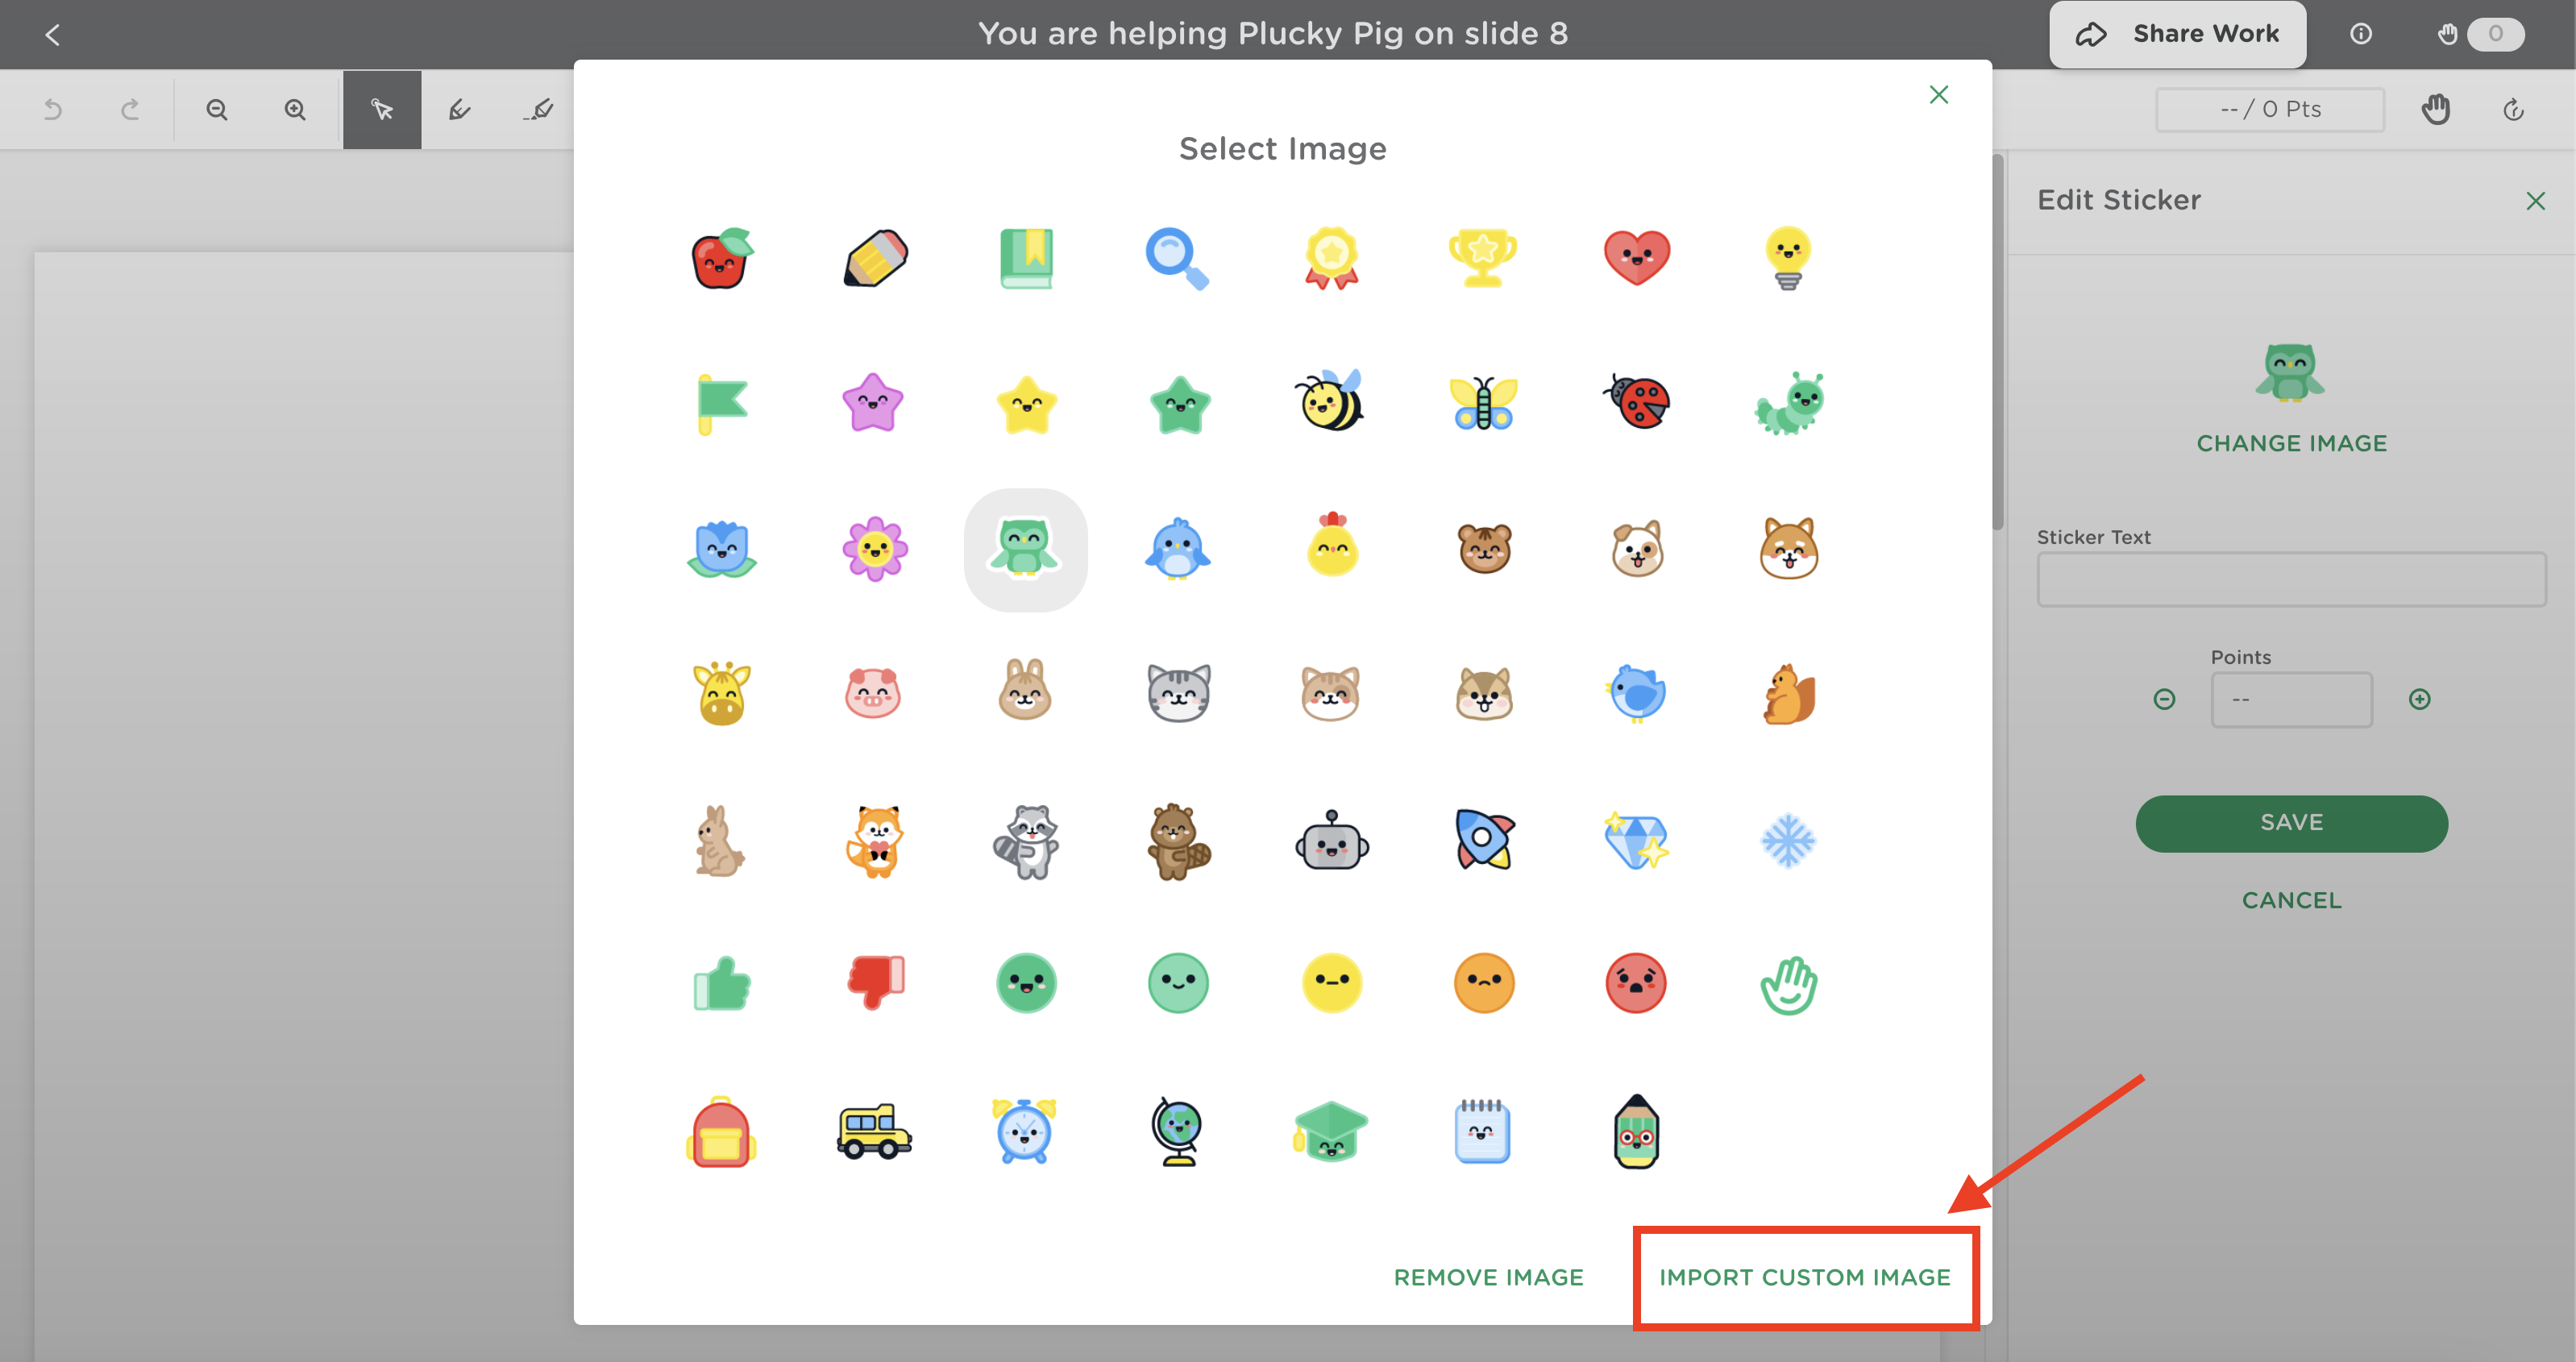Increase points with plus button

(2419, 699)
